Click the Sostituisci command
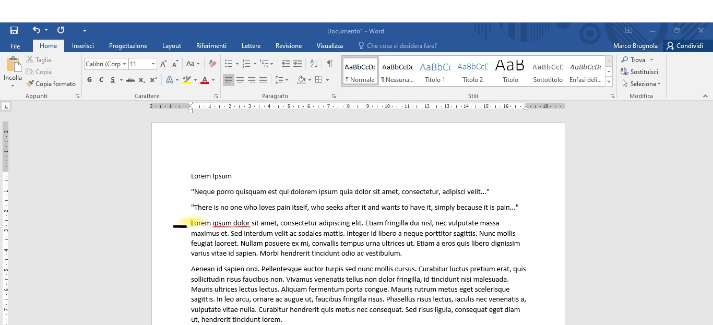This screenshot has width=713, height=325. [x=641, y=71]
